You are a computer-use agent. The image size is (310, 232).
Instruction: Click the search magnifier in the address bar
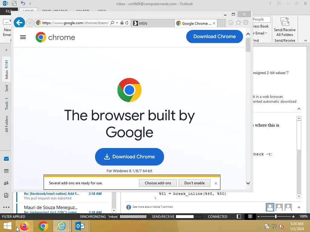coord(112,23)
